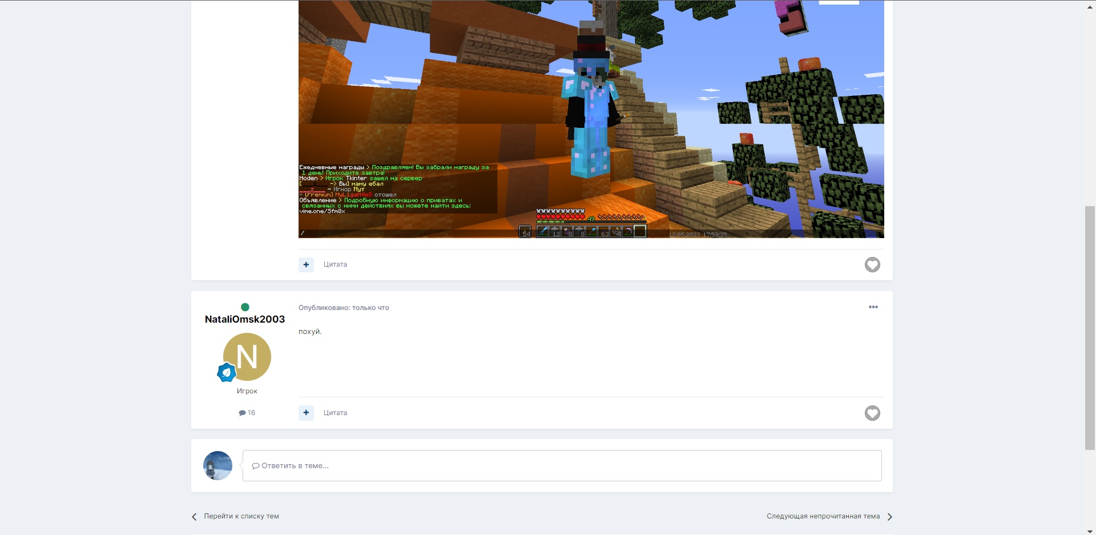Click the round N avatar of NataliOmsk2003
The image size is (1096, 535).
pyautogui.click(x=247, y=356)
